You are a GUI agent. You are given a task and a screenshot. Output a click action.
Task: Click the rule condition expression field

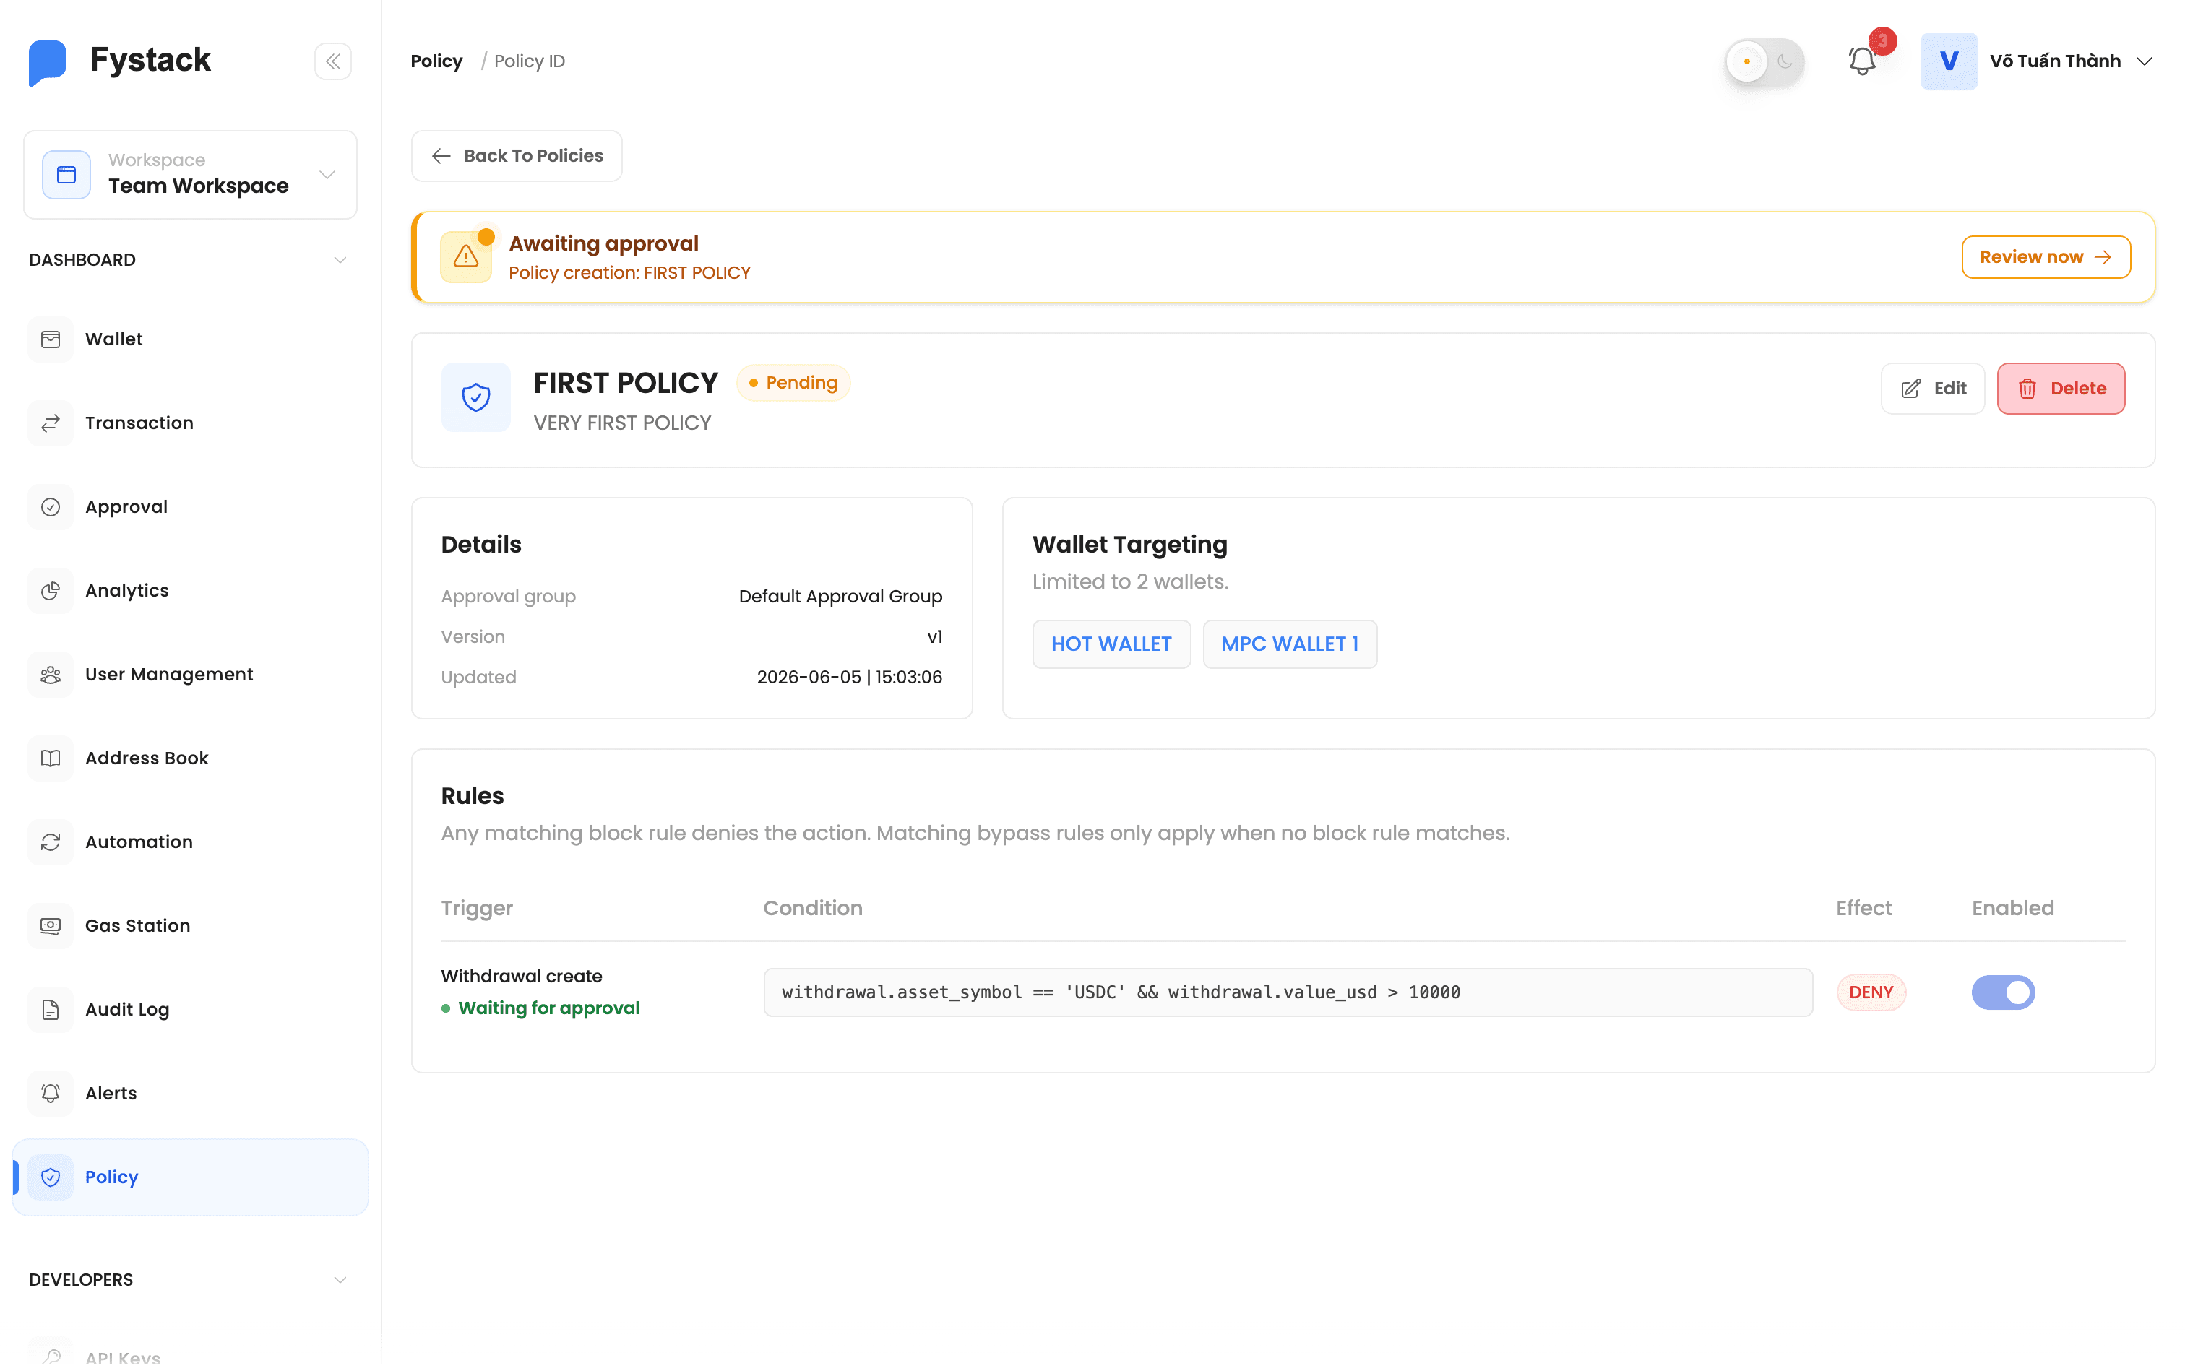point(1288,992)
